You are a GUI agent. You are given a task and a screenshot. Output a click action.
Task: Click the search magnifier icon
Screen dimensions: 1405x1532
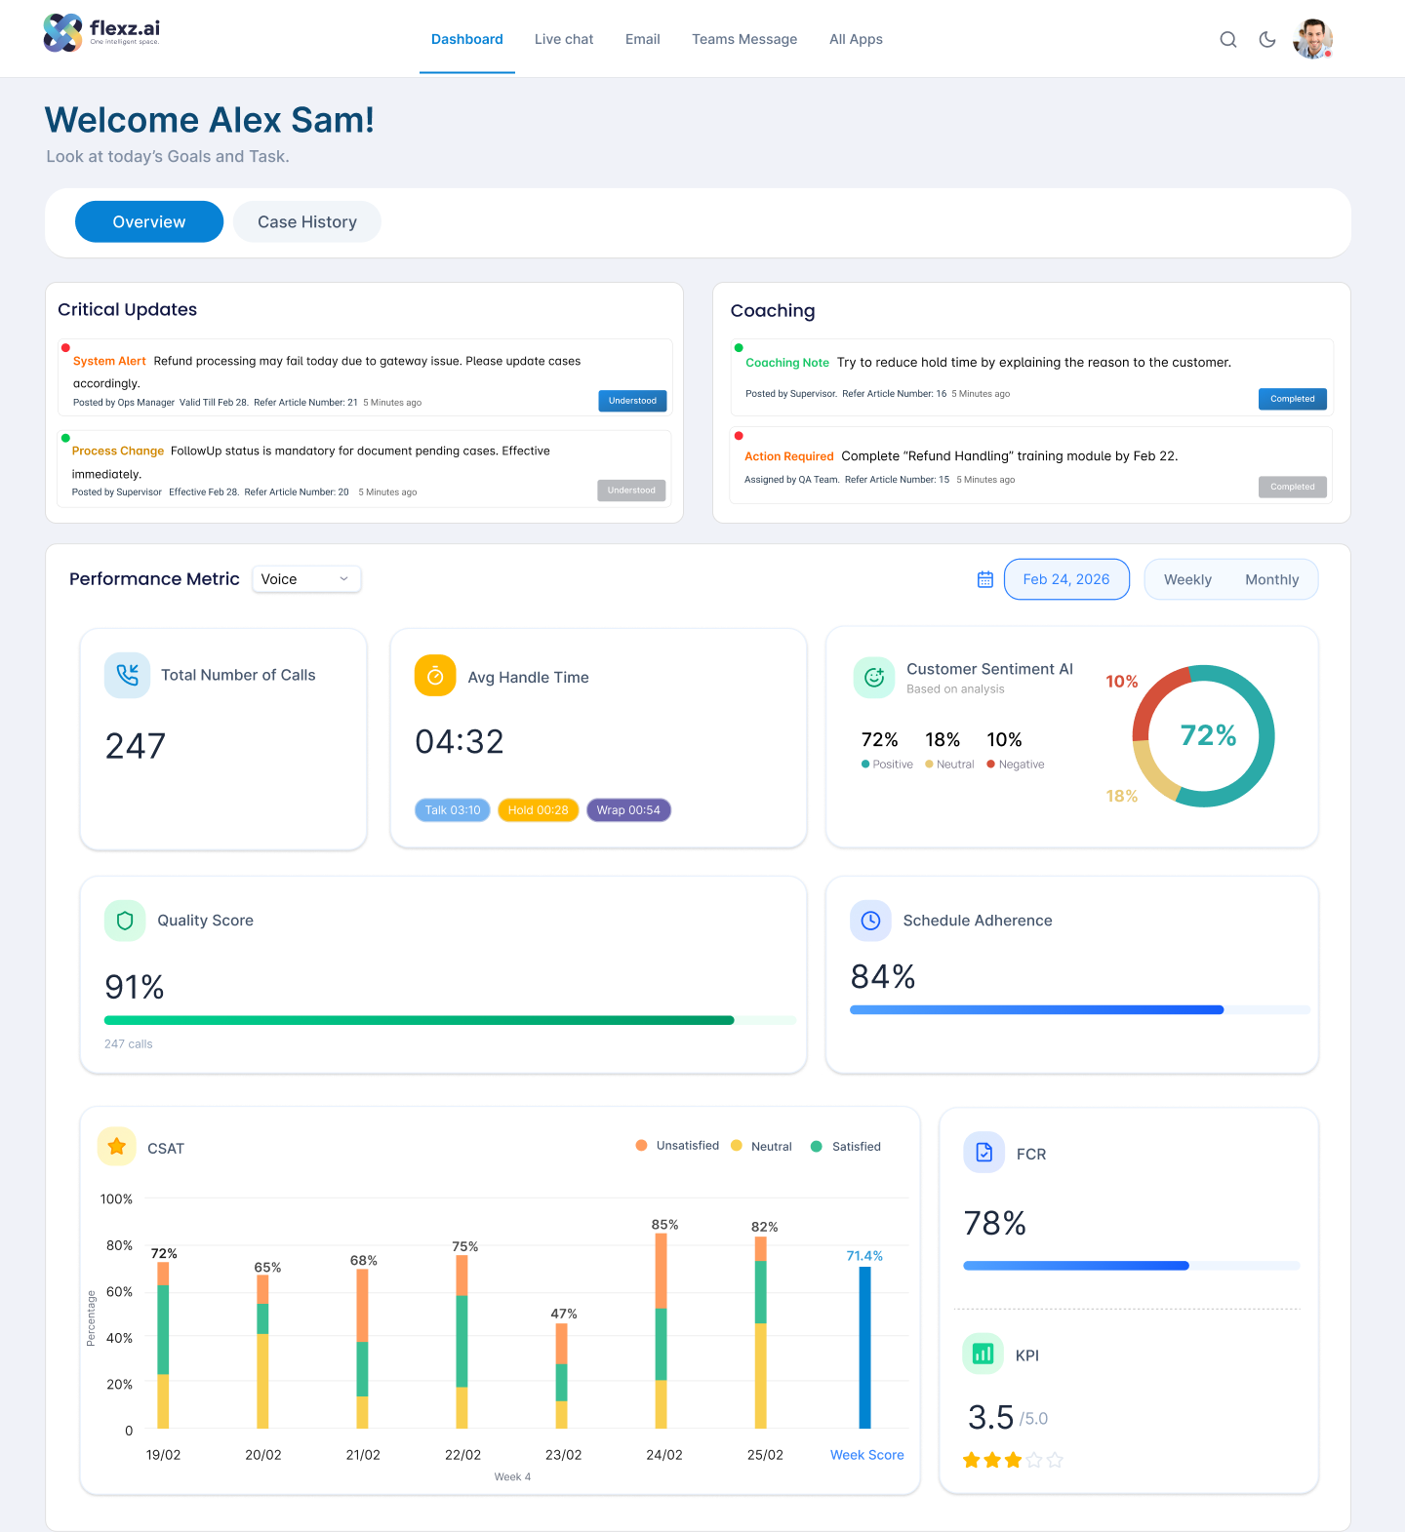[x=1228, y=39]
